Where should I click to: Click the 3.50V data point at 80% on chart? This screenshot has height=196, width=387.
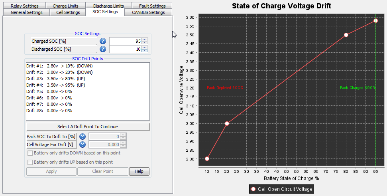pyautogui.click(x=346, y=35)
